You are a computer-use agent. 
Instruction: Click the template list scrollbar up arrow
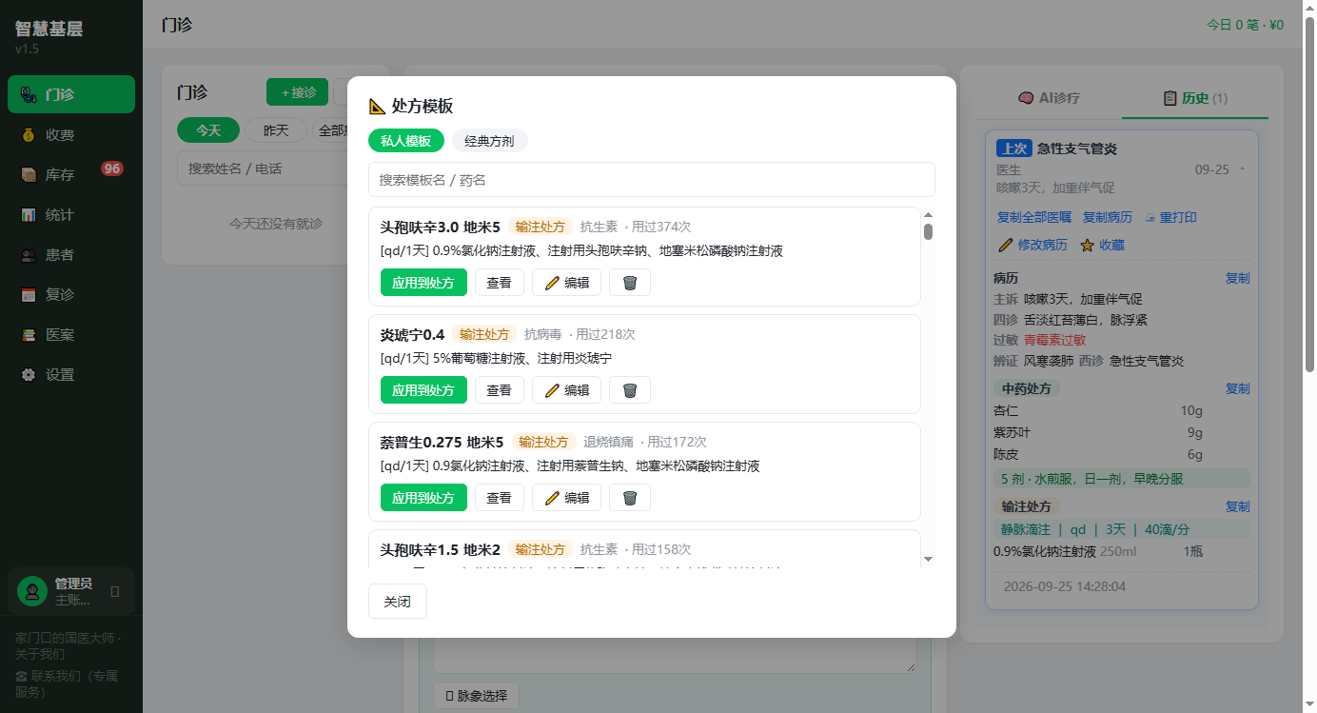(928, 216)
